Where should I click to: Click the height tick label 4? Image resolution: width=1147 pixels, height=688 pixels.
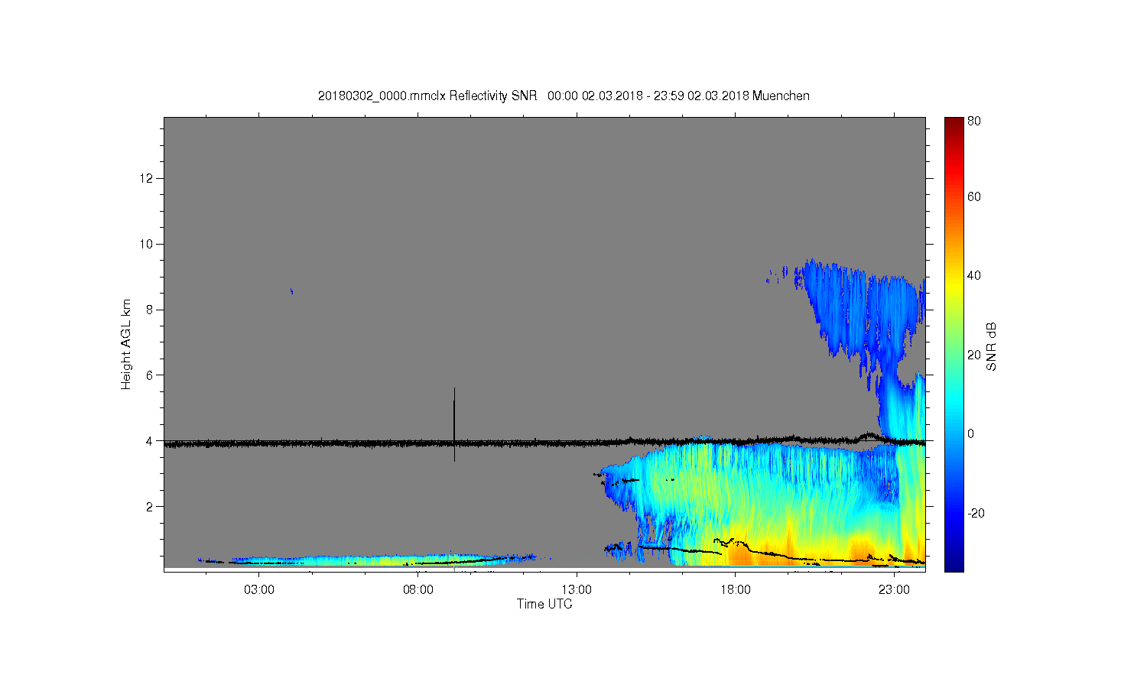(x=151, y=441)
